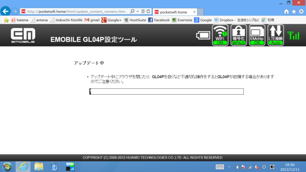Open the 引用 bookmark
This screenshot has height=172, width=306.
click(268, 20)
